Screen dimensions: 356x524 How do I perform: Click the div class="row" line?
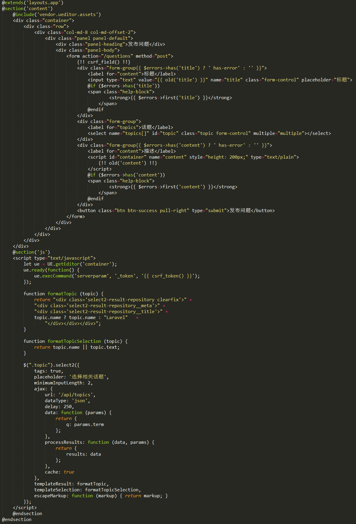tap(46, 26)
